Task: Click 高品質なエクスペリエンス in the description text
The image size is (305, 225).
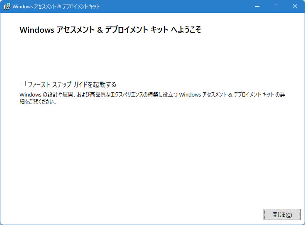Action: [x=122, y=95]
